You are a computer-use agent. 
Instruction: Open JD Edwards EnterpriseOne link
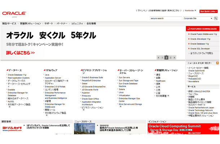point(93,87)
